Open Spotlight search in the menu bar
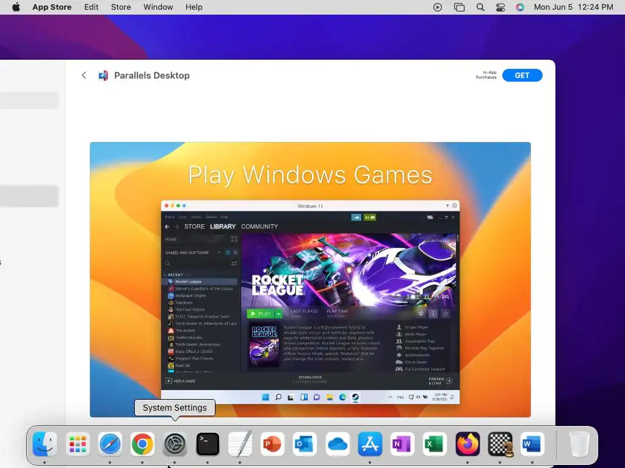The image size is (625, 468). (x=480, y=7)
